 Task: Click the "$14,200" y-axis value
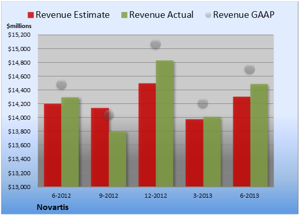[x=19, y=104]
